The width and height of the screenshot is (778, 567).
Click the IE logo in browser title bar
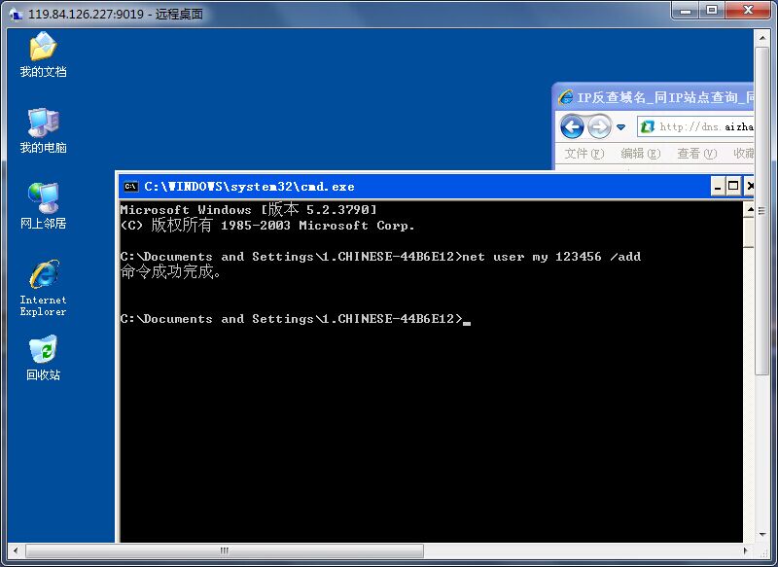coord(565,97)
